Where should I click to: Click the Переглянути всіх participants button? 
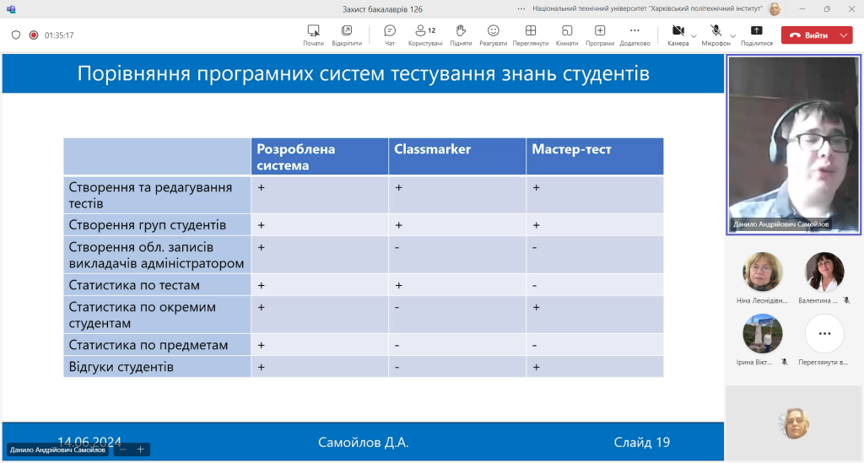tap(824, 335)
